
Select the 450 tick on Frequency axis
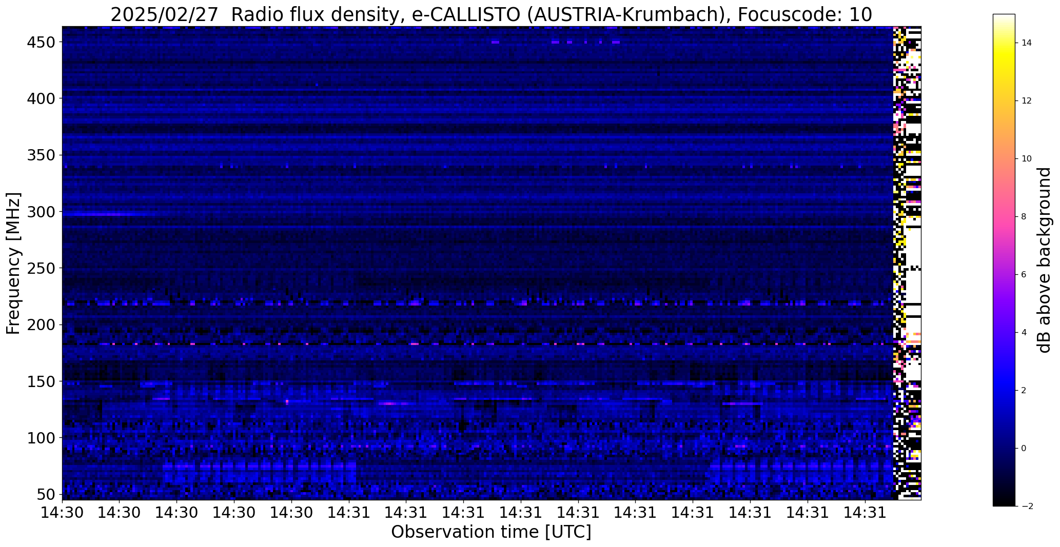(41, 42)
